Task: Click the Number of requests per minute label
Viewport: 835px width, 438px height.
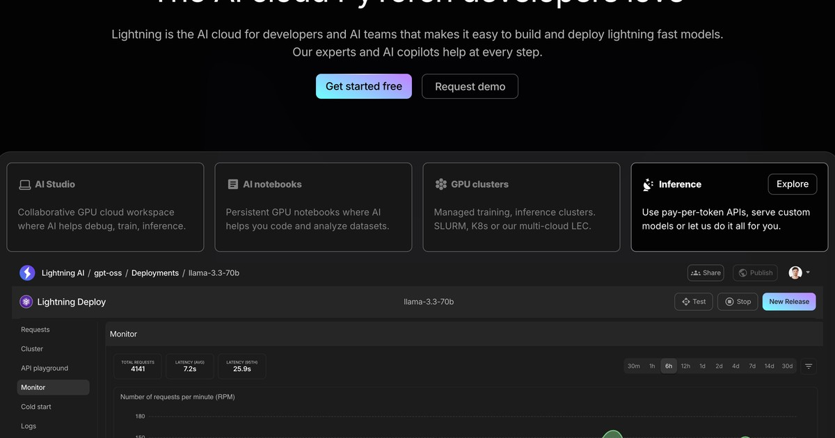Action: (177, 397)
